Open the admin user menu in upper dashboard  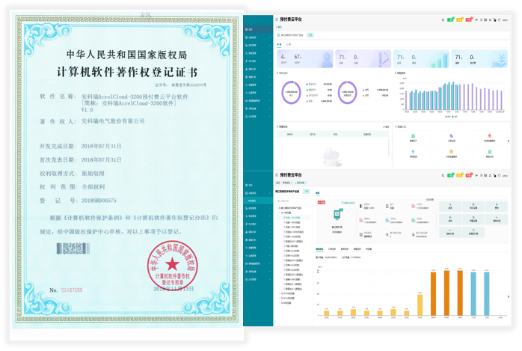click(505, 20)
